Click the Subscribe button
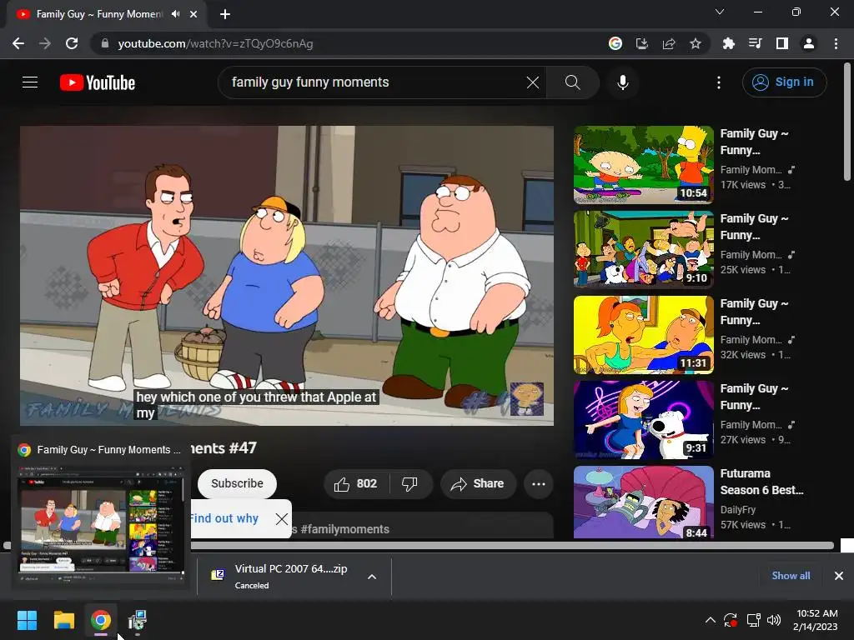Viewport: 854px width, 640px height. 237,484
